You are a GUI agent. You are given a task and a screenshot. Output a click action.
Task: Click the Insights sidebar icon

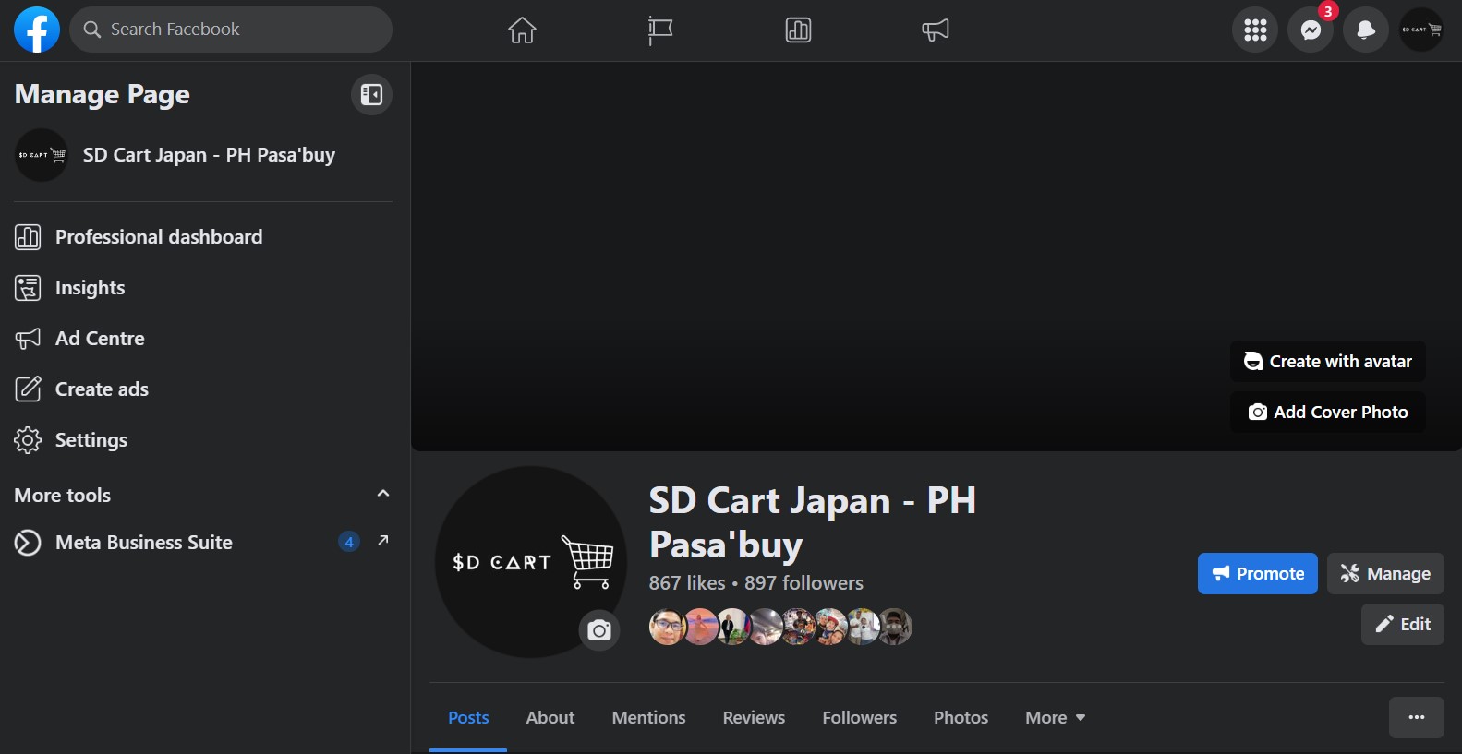pos(28,288)
